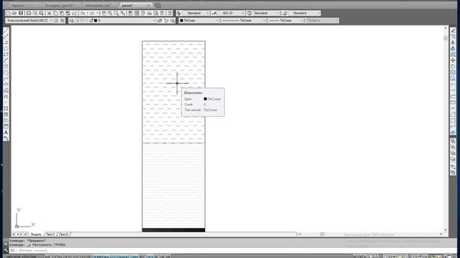The width and height of the screenshot is (460, 258).
Task: Toggle ОТС-ПОЛЯР polar tracking
Action: point(82,257)
